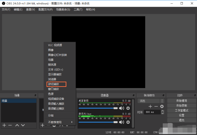Choose 色源 source
The image size is (197, 135).
point(51,94)
